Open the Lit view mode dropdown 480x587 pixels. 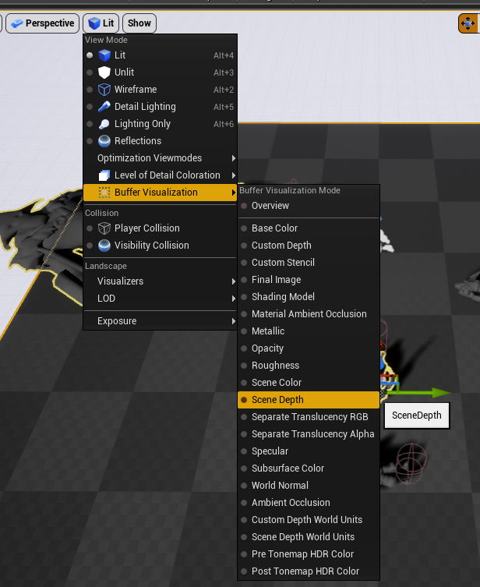[101, 23]
